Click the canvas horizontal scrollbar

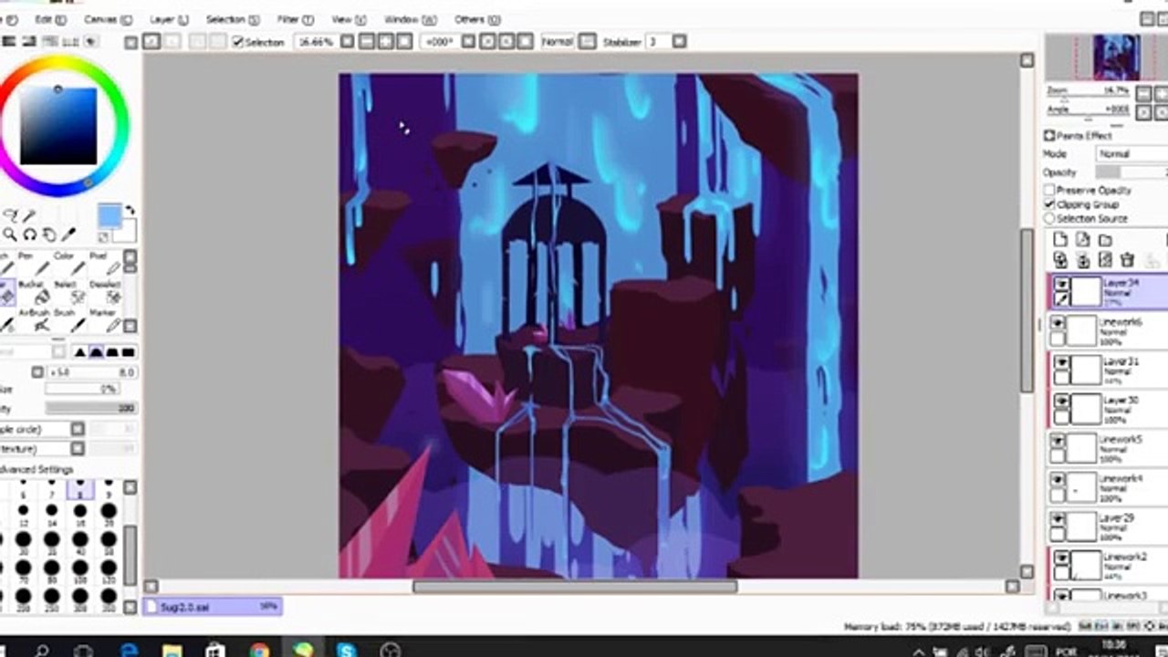(x=575, y=587)
